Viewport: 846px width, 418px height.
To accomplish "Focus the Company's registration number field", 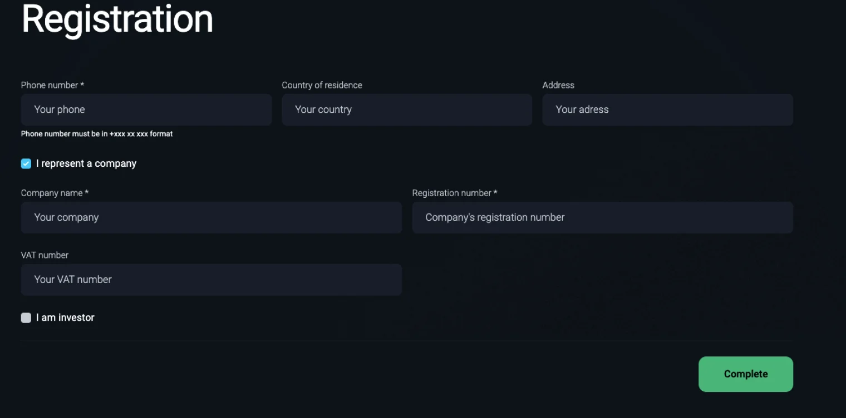I will pos(603,217).
